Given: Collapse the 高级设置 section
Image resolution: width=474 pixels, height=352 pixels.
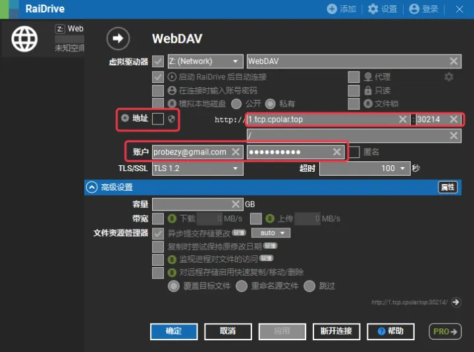Looking at the screenshot, I should pyautogui.click(x=92, y=188).
